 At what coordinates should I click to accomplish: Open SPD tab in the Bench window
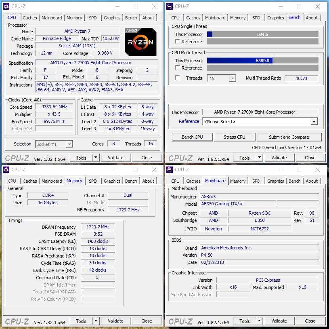click(x=256, y=18)
